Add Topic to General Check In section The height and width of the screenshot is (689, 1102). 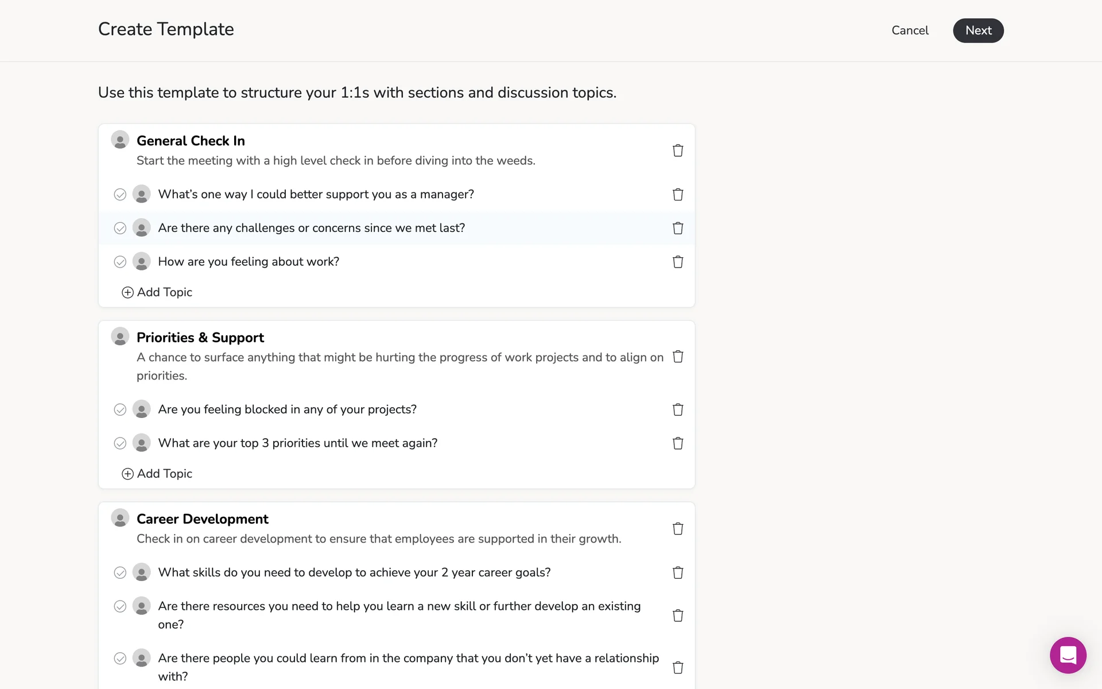point(157,292)
